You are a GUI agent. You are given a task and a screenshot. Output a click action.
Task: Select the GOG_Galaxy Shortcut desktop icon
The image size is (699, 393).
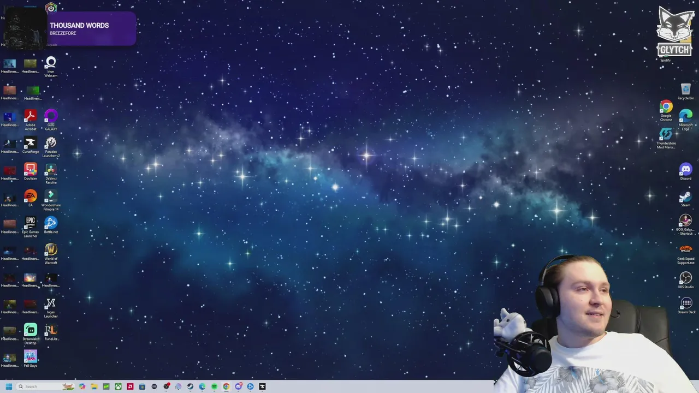click(x=686, y=225)
